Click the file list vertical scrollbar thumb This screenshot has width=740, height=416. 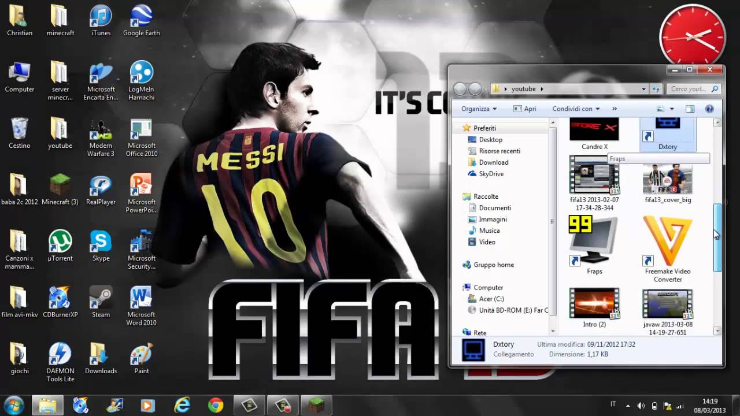pyautogui.click(x=717, y=237)
